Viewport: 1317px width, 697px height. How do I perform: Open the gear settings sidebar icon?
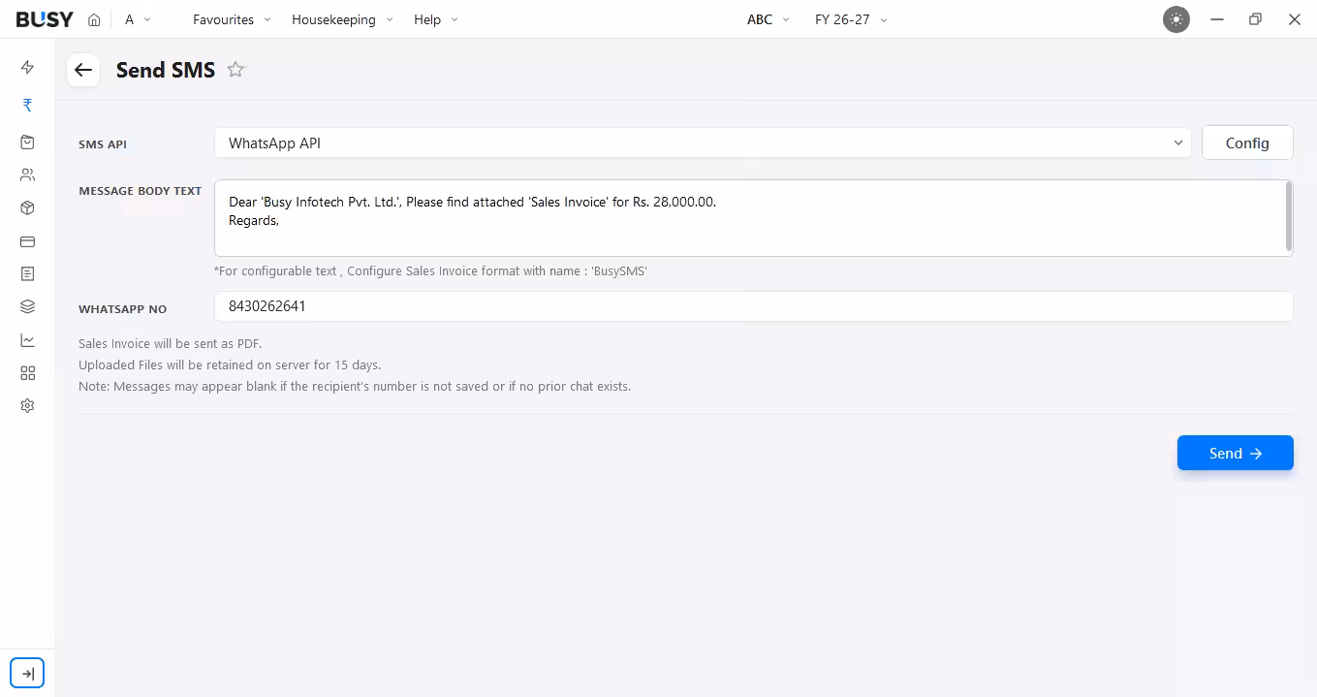click(27, 406)
